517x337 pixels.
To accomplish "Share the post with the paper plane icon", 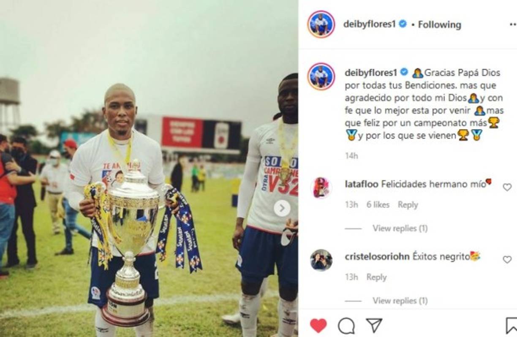I will click(x=374, y=325).
